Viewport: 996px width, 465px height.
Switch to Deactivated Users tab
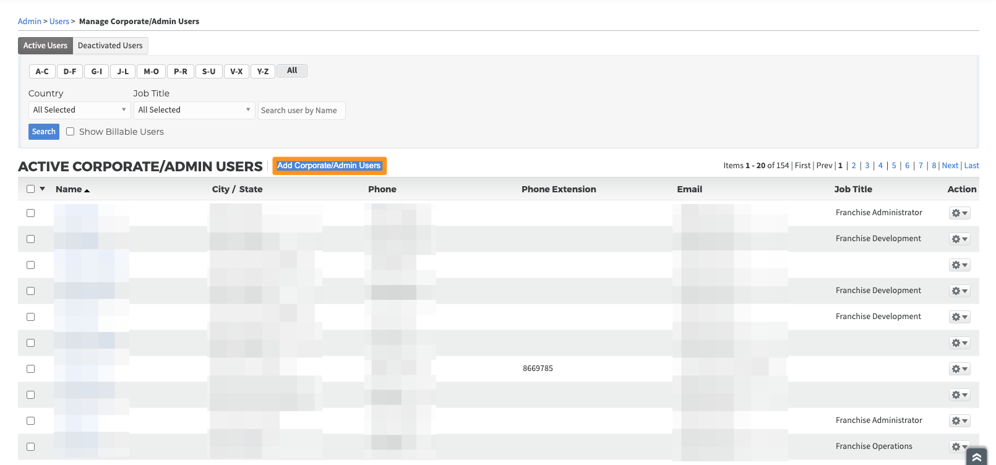pos(110,46)
